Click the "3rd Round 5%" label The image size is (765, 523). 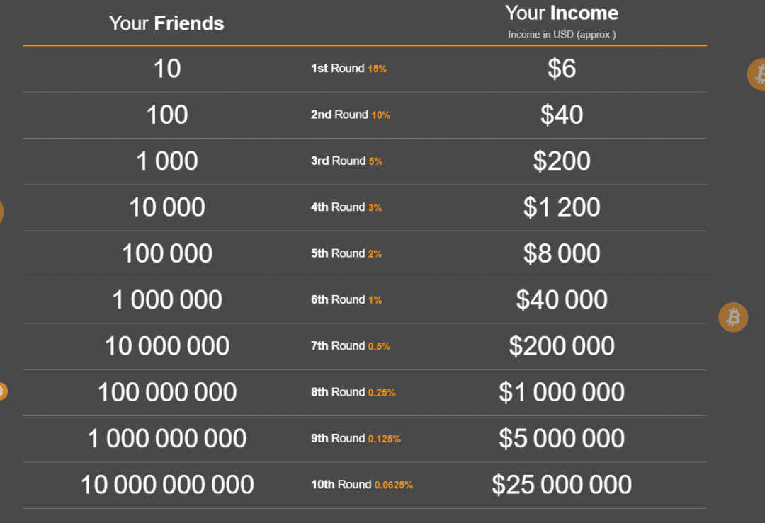(x=346, y=161)
